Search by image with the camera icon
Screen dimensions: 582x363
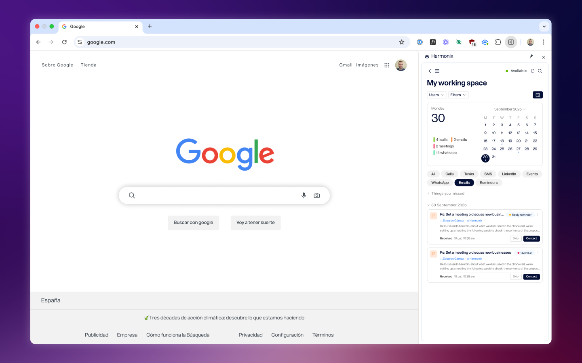(x=317, y=195)
